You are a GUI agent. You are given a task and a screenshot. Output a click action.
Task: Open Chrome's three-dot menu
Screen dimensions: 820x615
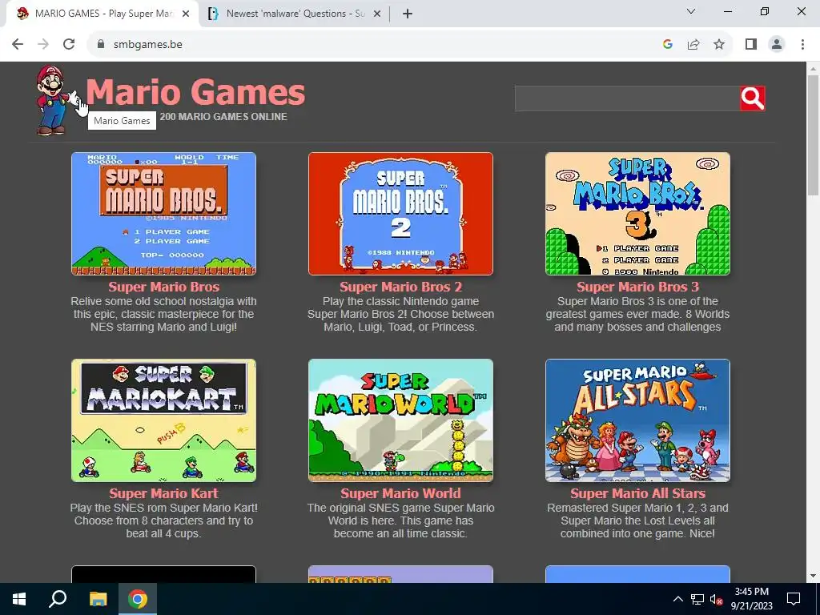(x=802, y=45)
